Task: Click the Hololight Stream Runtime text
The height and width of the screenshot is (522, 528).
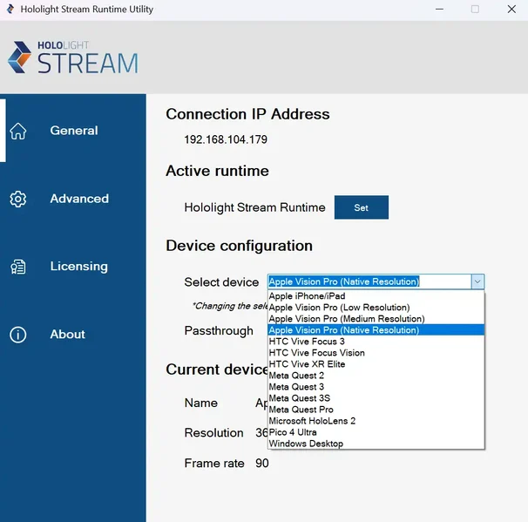Action: click(x=254, y=207)
